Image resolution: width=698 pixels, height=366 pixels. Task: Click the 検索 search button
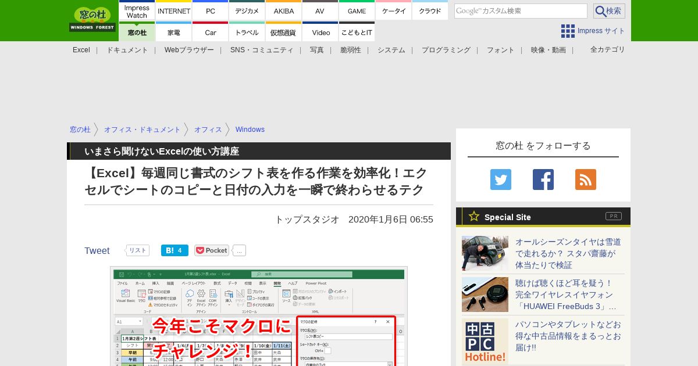609,11
